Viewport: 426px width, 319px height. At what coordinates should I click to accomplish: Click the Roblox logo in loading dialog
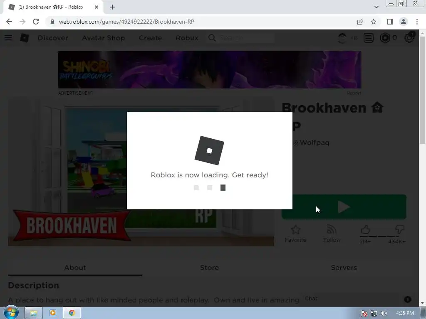coord(209,150)
